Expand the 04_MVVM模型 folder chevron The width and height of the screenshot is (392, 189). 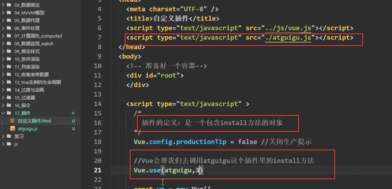pos(3,13)
